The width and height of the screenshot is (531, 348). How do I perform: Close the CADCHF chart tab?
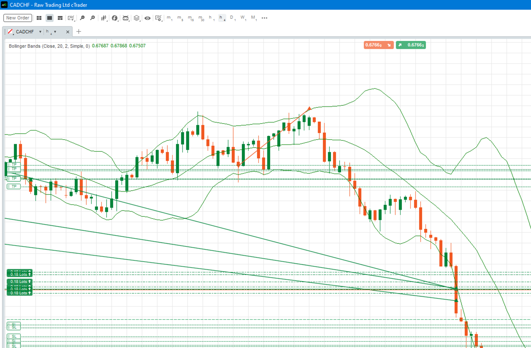(68, 32)
